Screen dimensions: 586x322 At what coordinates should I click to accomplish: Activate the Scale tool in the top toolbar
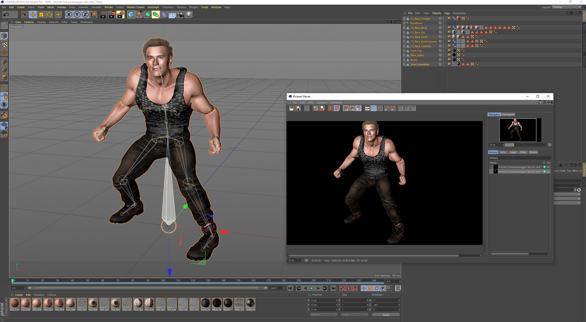coord(41,14)
